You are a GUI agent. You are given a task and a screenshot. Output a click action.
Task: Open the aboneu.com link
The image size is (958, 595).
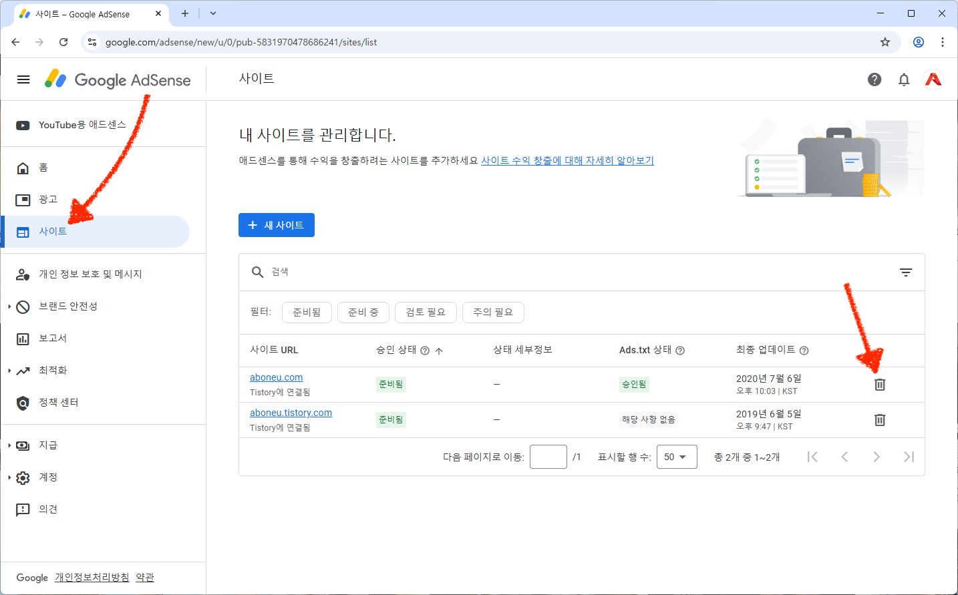pos(277,377)
